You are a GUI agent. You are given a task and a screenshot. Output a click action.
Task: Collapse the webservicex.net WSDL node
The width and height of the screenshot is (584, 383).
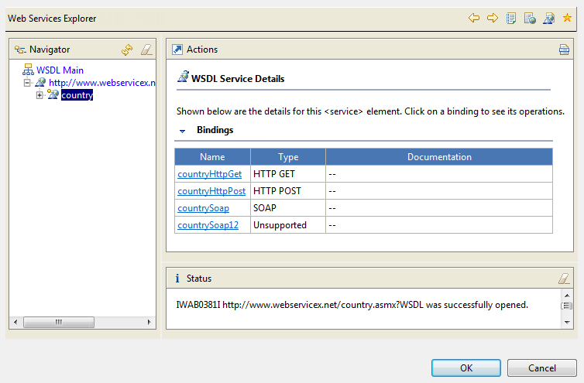(x=28, y=83)
